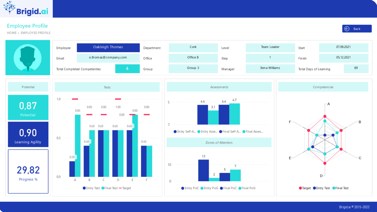
Task: Click the Final Test legend dot in Tests
Action: point(103,188)
